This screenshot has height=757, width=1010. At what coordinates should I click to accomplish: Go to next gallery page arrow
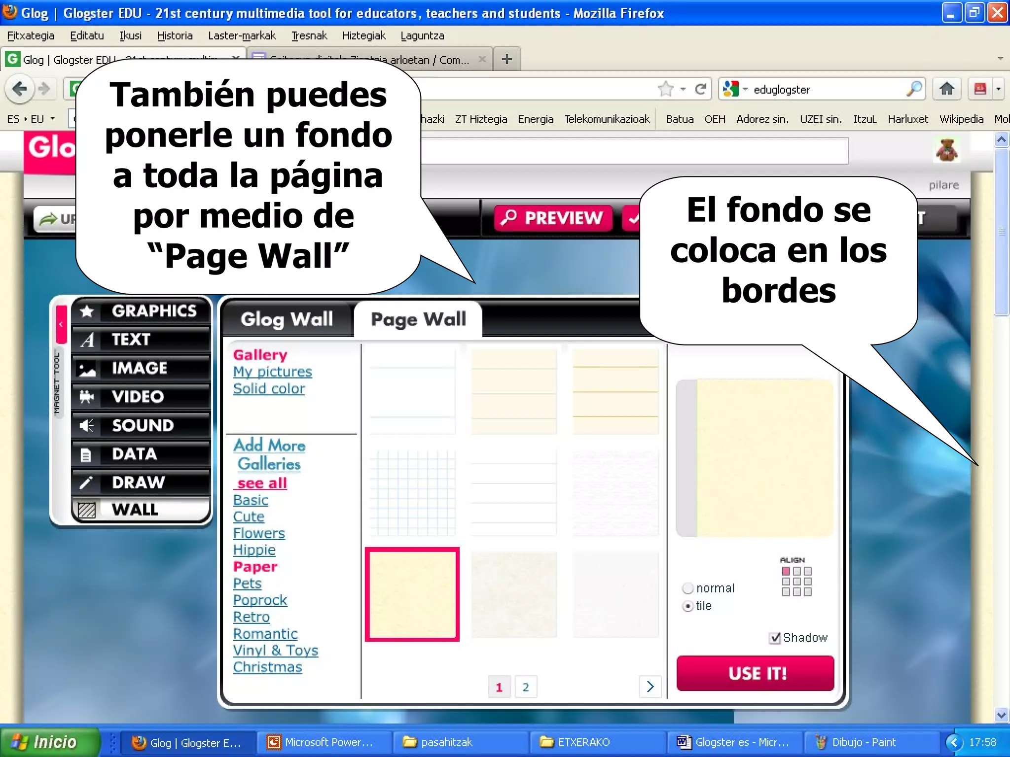650,686
